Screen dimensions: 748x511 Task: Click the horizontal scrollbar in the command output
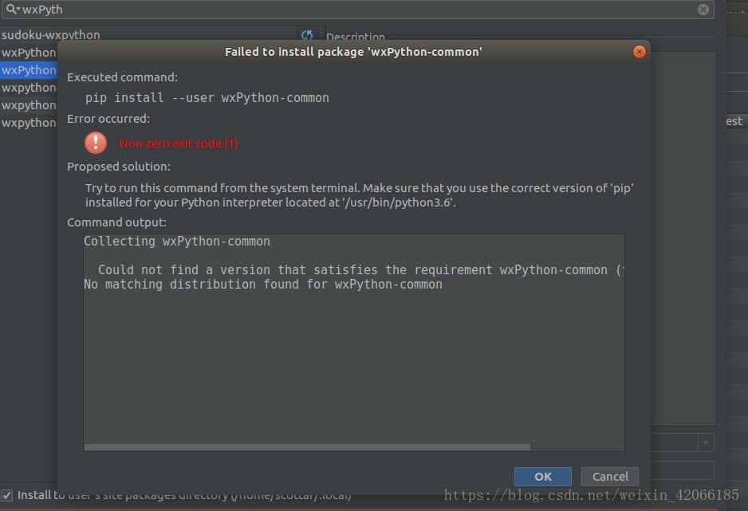point(307,447)
